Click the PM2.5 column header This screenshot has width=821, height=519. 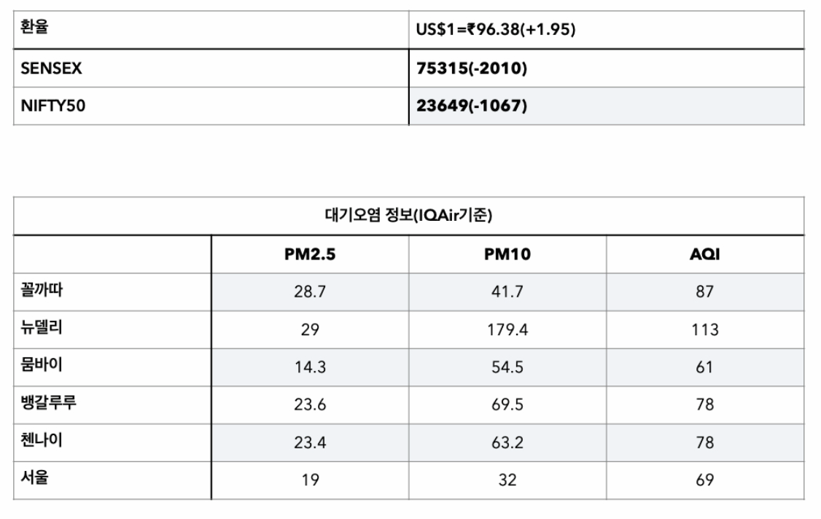[x=310, y=254]
